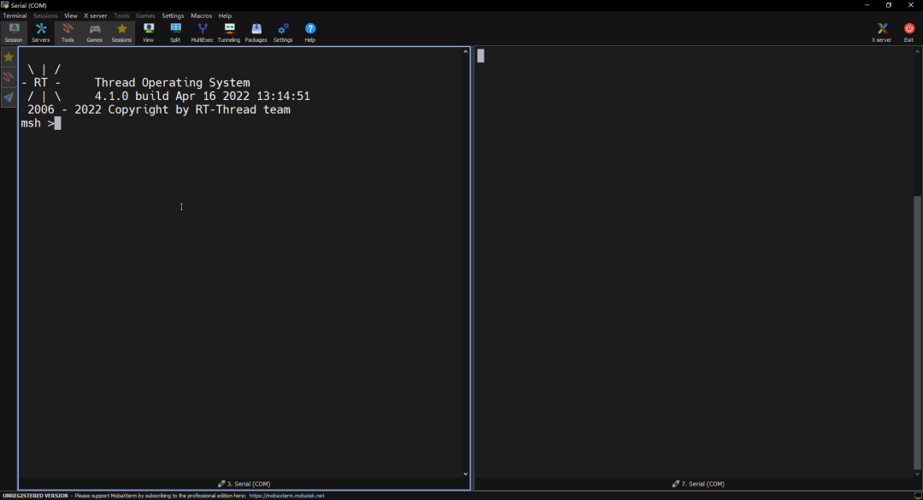Image resolution: width=923 pixels, height=500 pixels.
Task: Open the Tools toolbar icon
Action: pyautogui.click(x=68, y=33)
